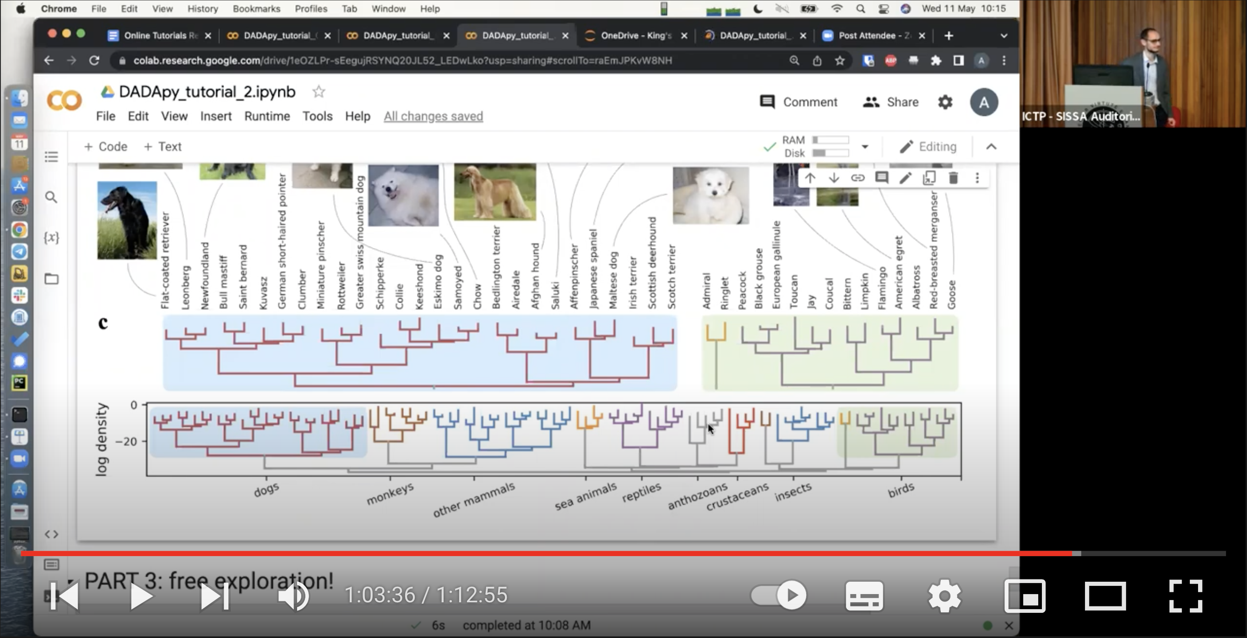Mirror cell in tab icon

pos(929,178)
